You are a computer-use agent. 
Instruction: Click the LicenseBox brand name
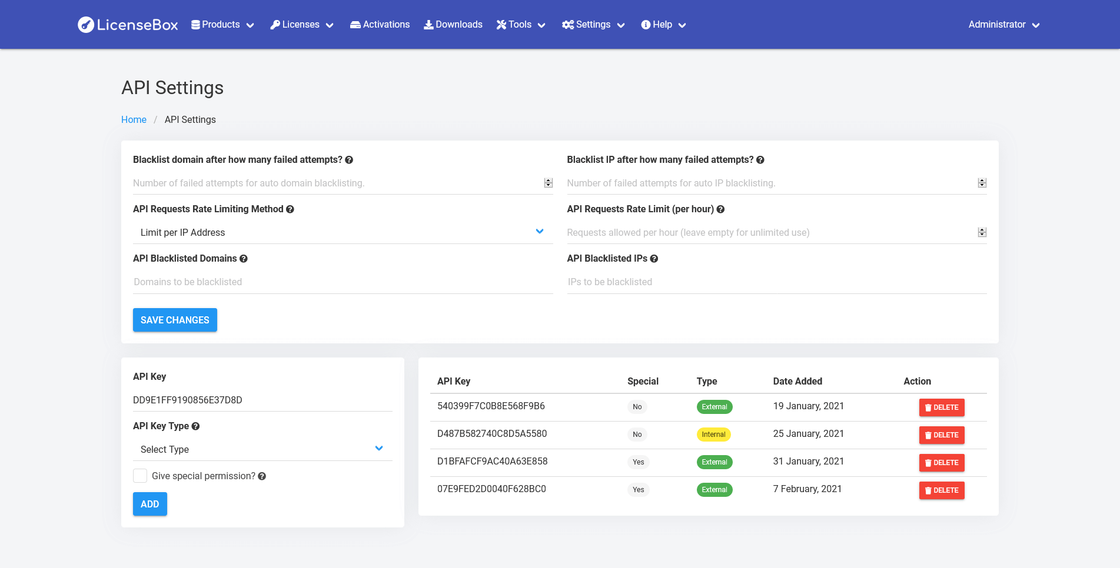tap(137, 25)
